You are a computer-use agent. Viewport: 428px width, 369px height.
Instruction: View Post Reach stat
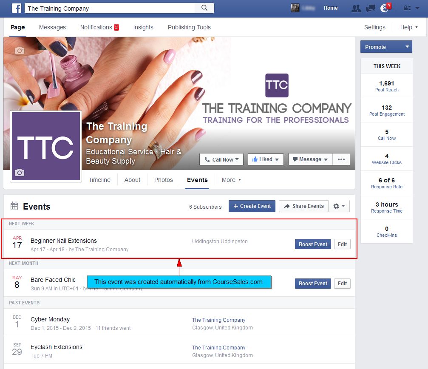(387, 86)
